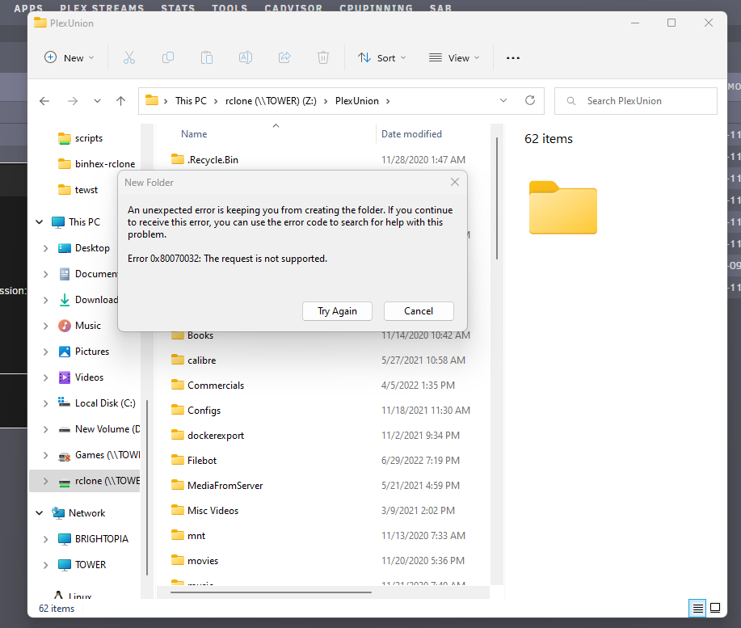
Task: Click the Copy icon in toolbar
Action: point(168,57)
